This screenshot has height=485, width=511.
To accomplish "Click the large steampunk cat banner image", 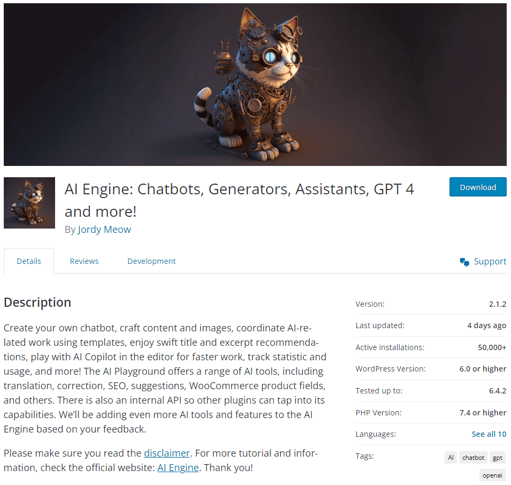I will pos(255,85).
